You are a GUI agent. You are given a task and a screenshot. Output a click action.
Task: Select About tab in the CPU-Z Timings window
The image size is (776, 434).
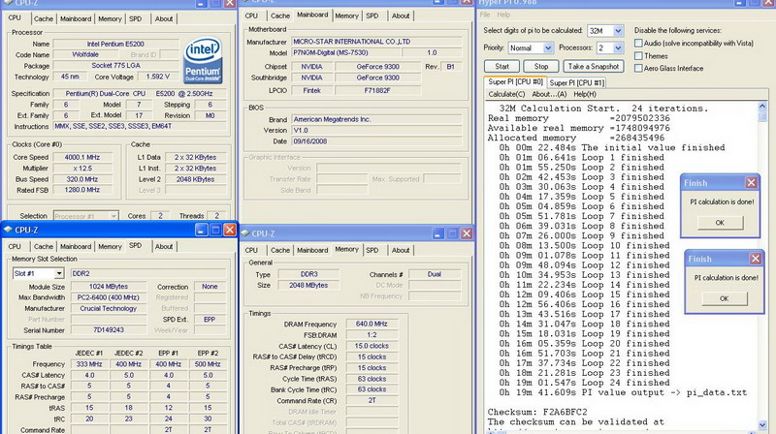click(401, 250)
